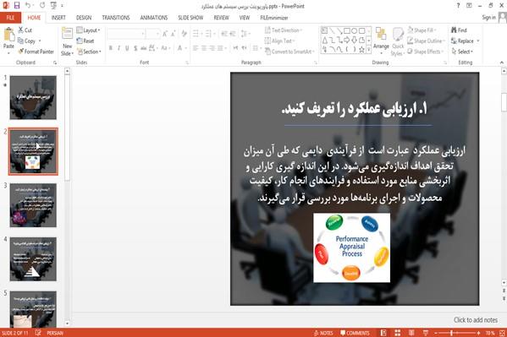Click the Undo arrow icon

pyautogui.click(x=28, y=5)
